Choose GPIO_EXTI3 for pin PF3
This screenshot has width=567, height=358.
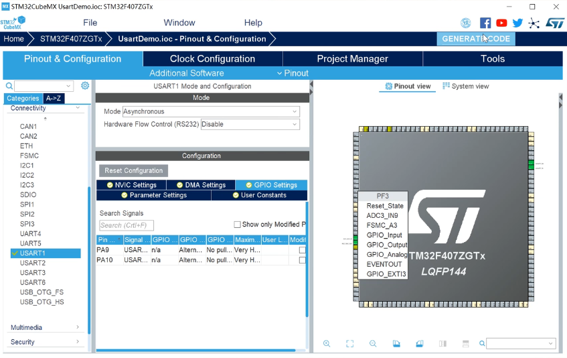pos(386,274)
